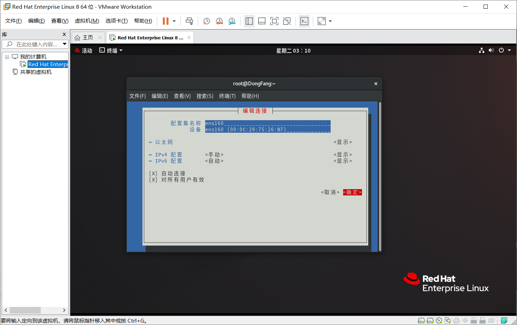Close the root@DongFang terminal window

pos(376,84)
